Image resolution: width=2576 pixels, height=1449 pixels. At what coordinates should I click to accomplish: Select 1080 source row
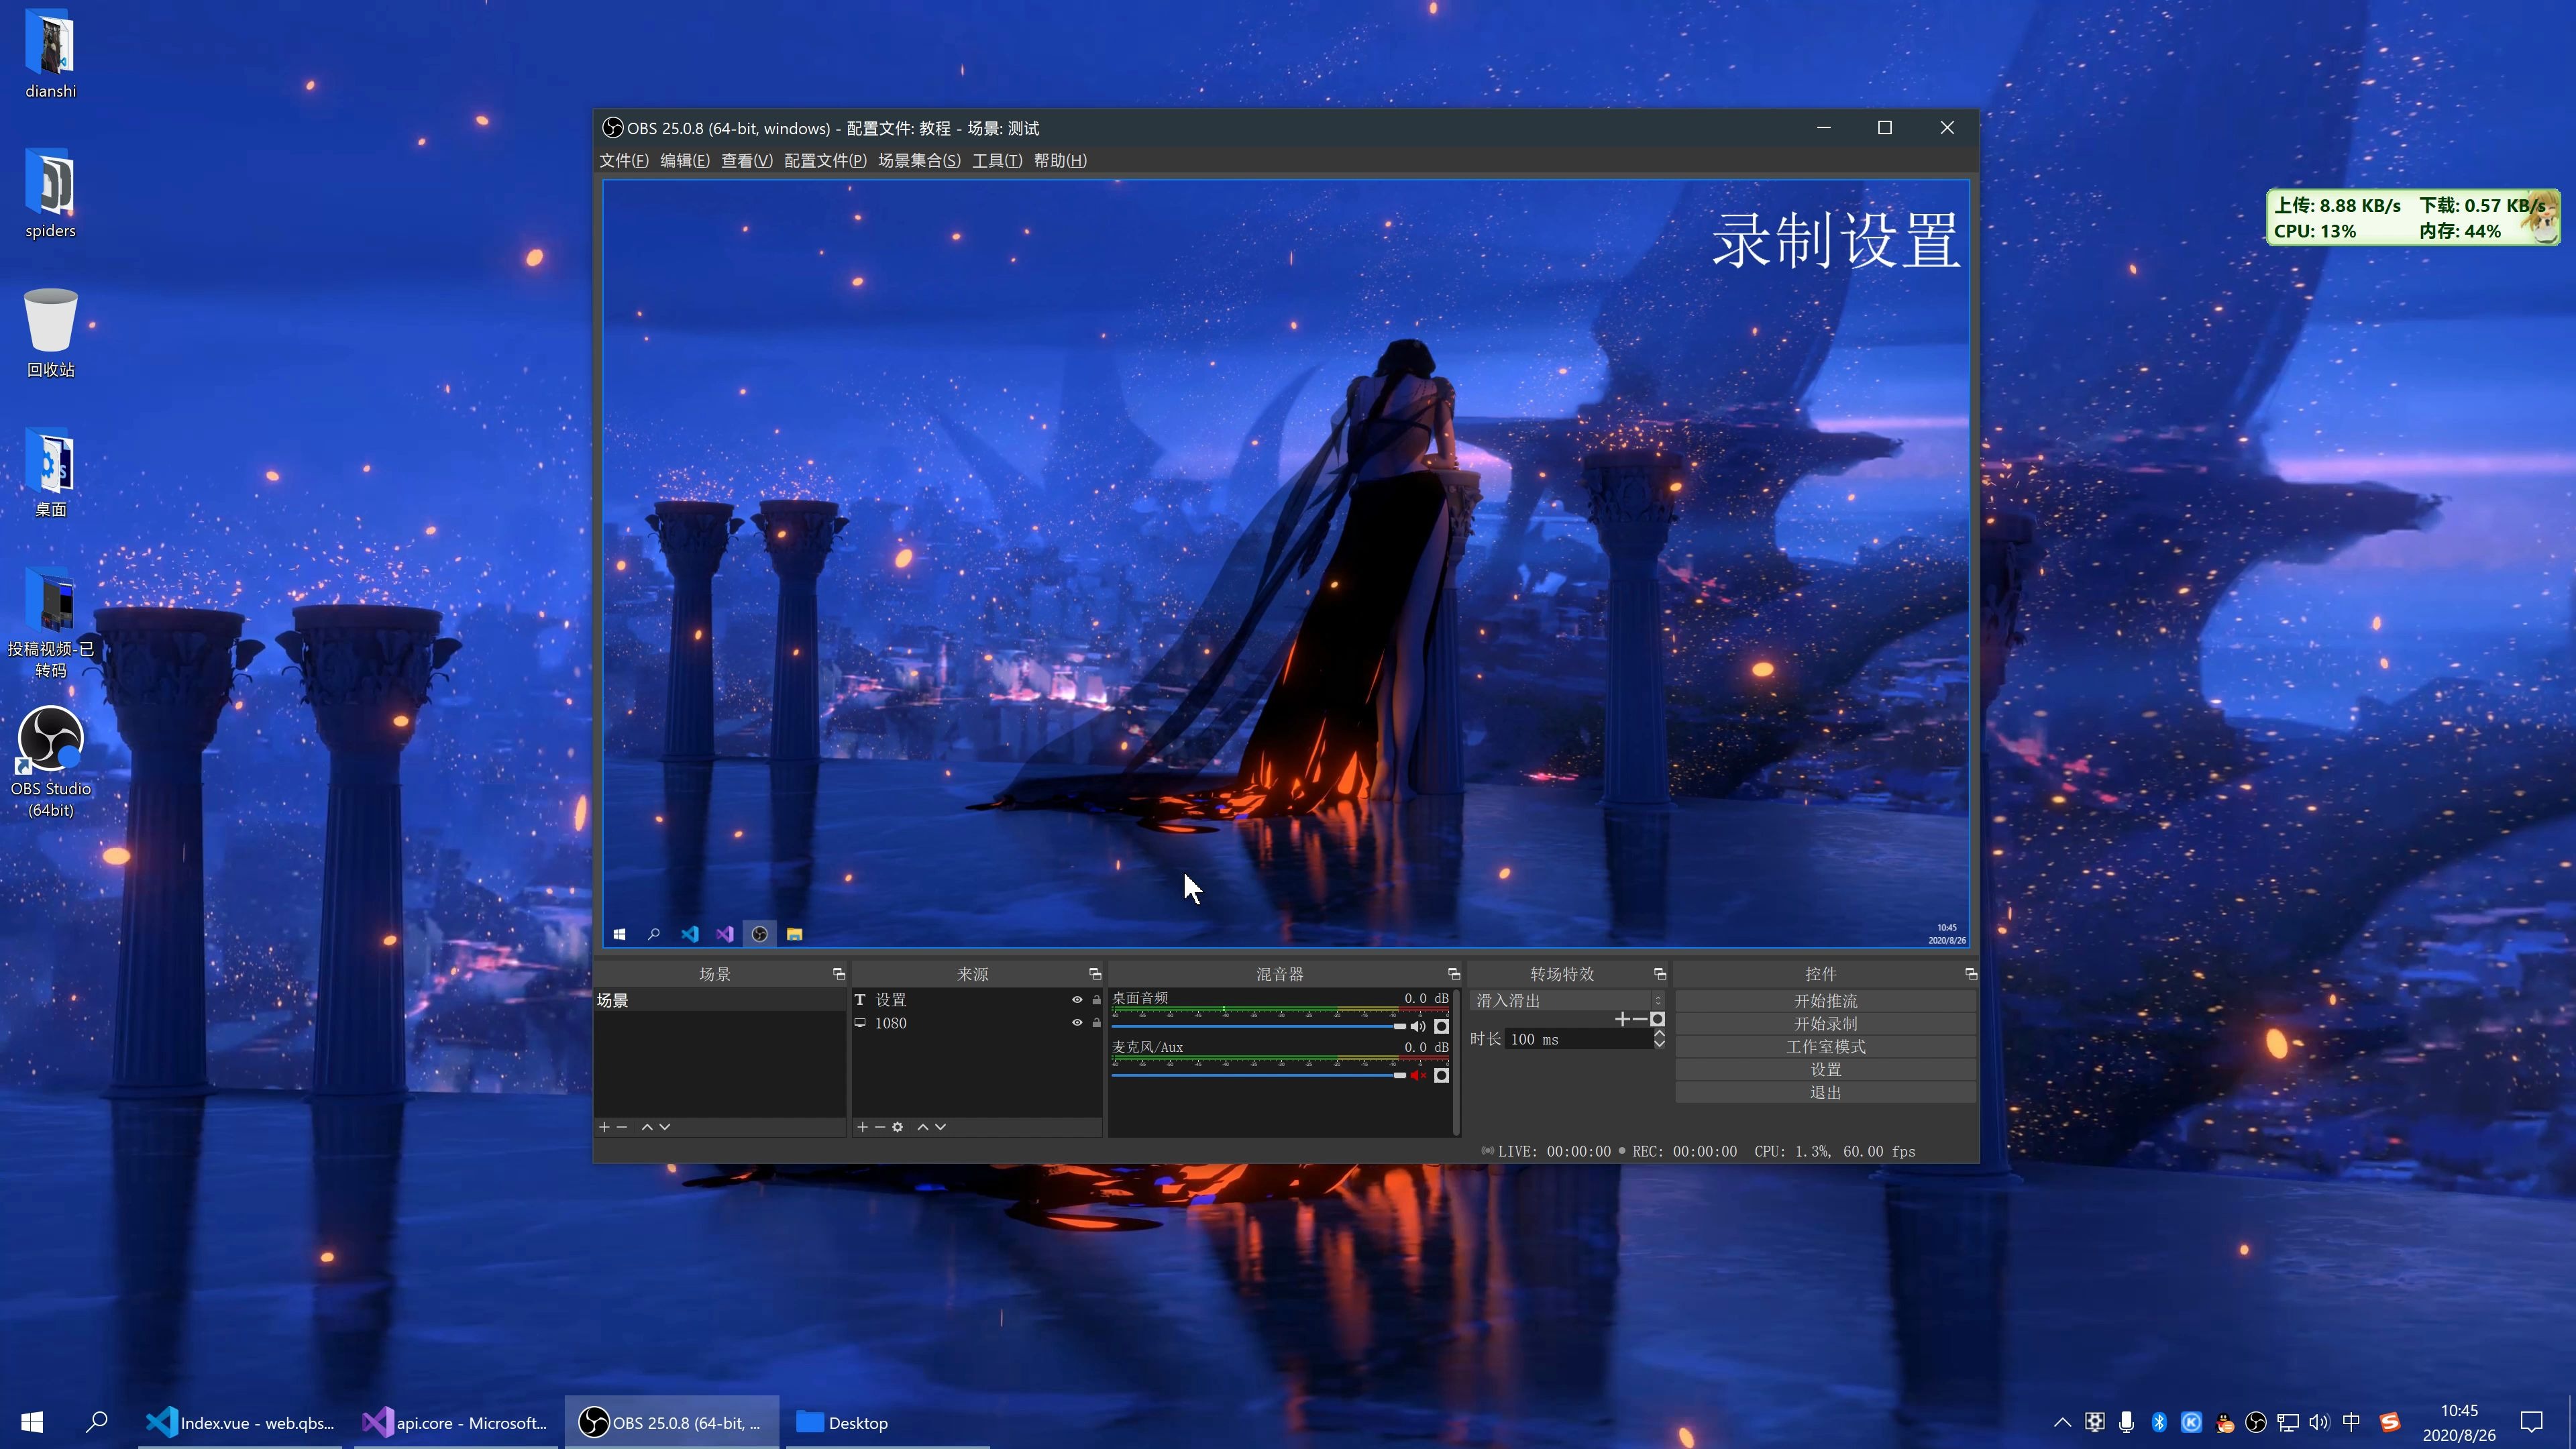point(976,1023)
